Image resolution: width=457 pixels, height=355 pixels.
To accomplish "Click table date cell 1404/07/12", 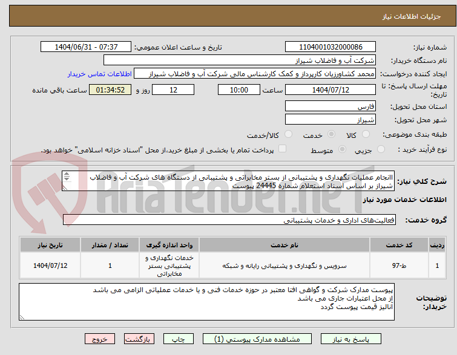I will tap(50, 265).
